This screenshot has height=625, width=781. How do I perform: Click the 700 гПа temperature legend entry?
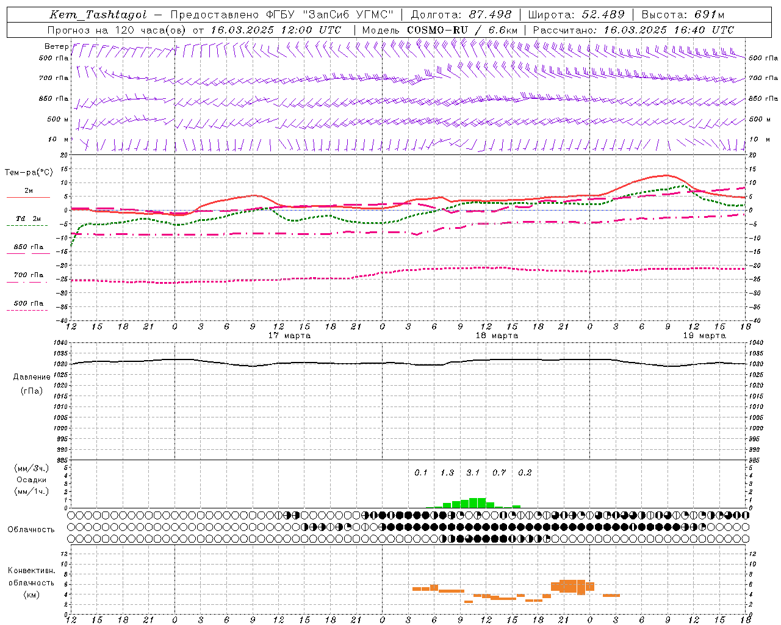[x=28, y=275]
